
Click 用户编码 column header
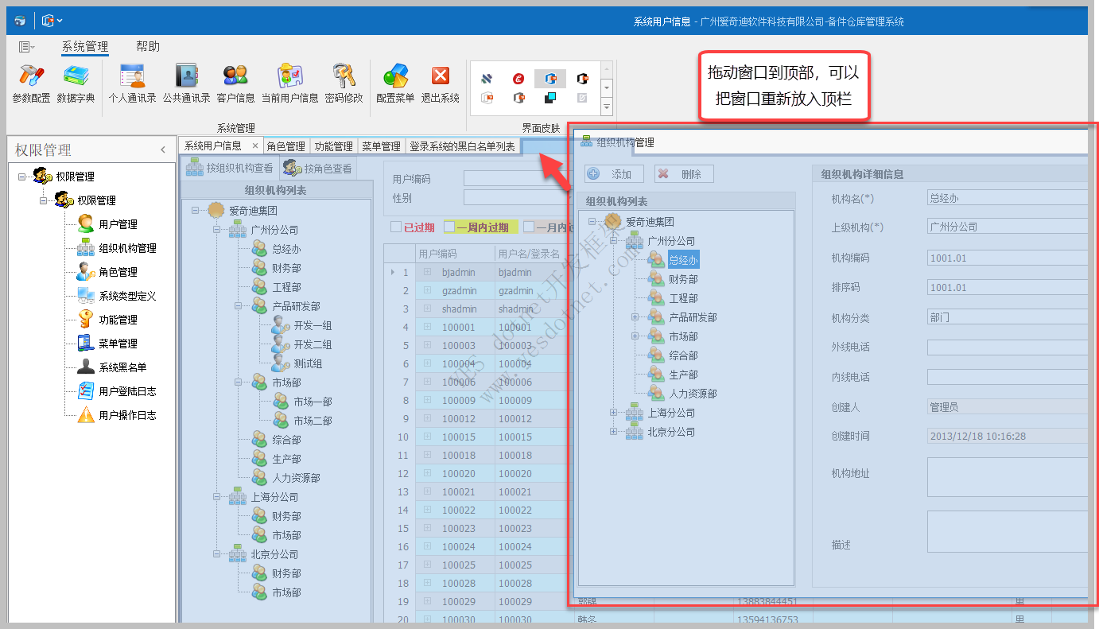coord(455,254)
